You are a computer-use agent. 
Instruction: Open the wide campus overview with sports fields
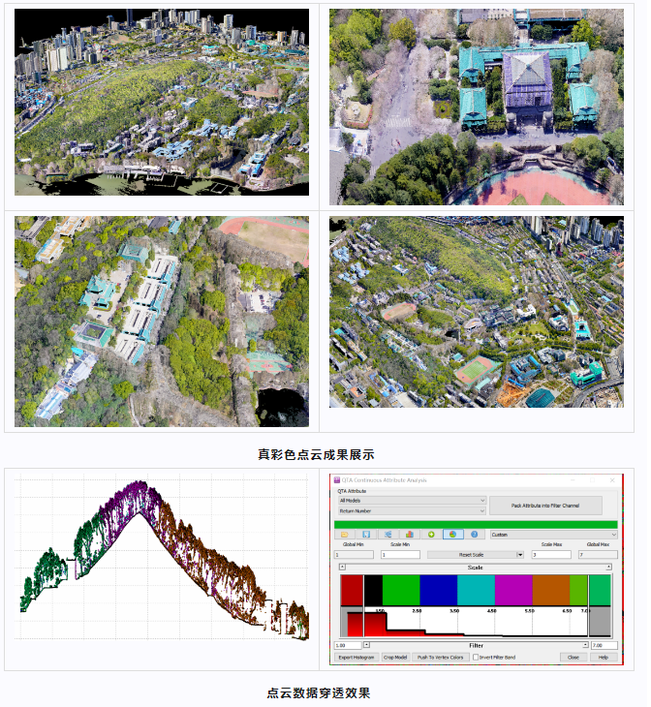coord(477,312)
